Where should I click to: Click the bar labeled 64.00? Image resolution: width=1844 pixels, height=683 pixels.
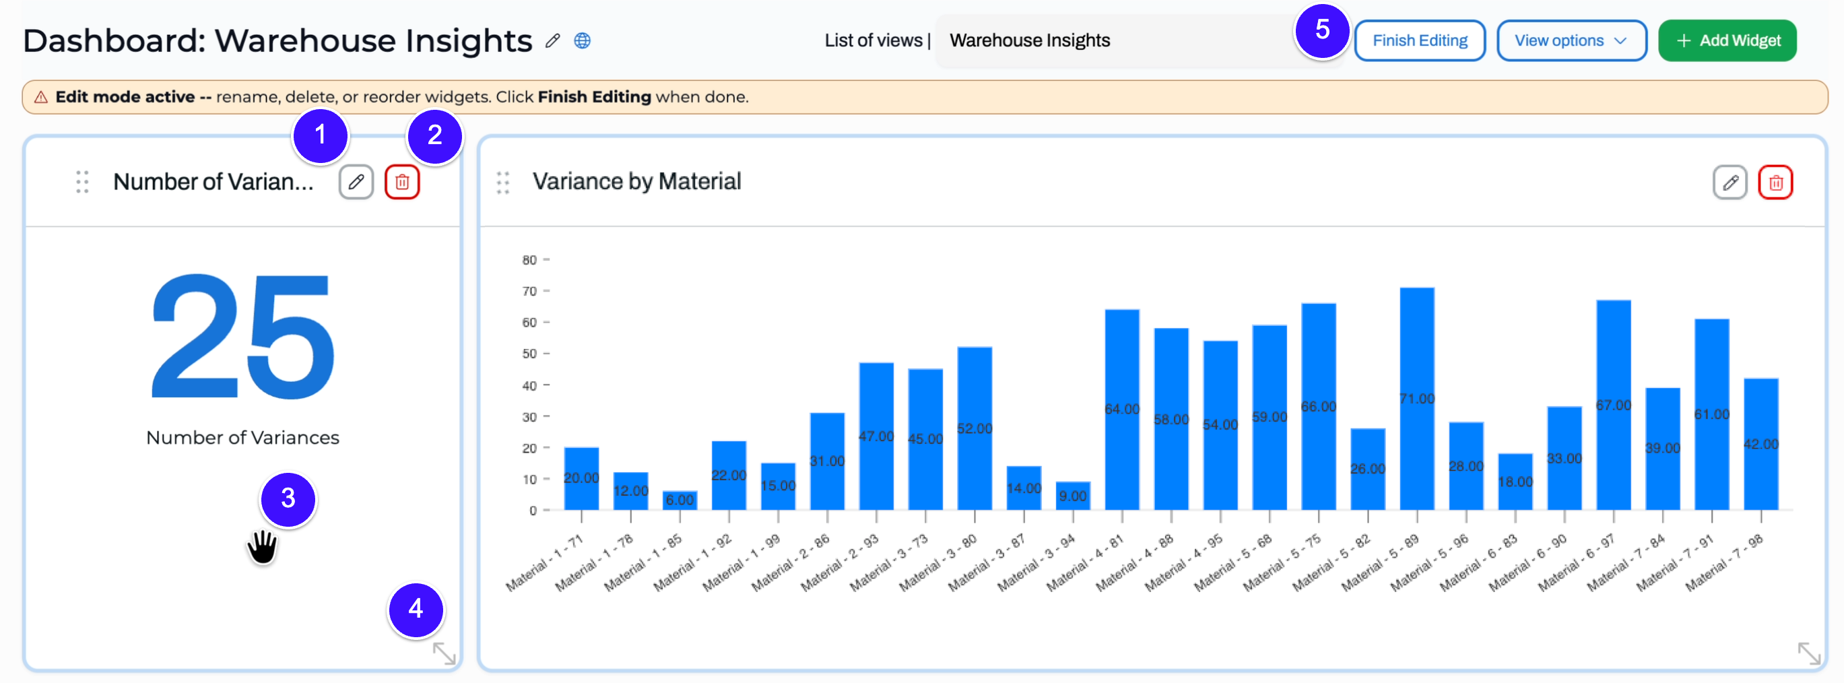tap(1122, 410)
